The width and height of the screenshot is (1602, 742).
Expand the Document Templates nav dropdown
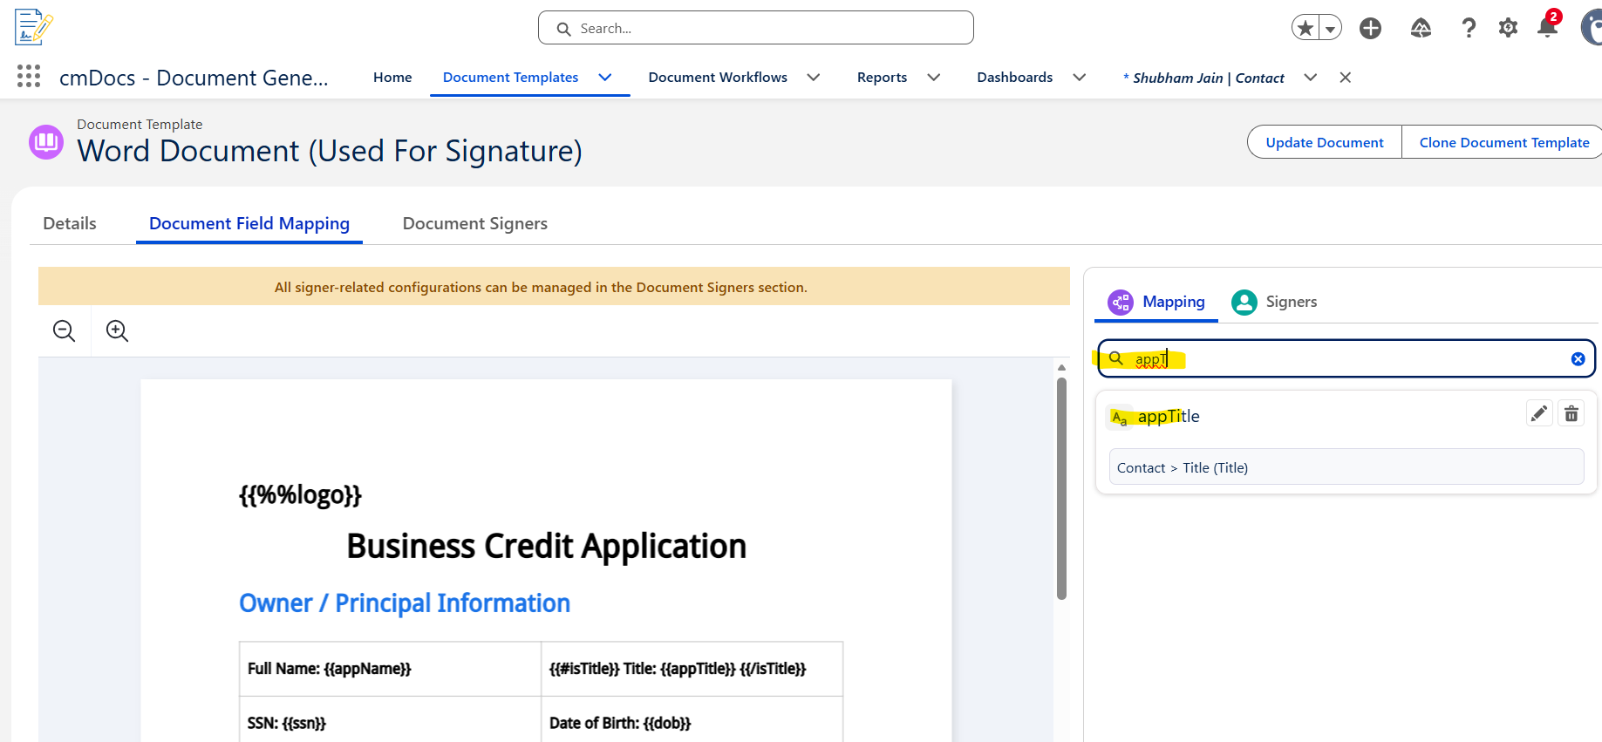pos(604,78)
